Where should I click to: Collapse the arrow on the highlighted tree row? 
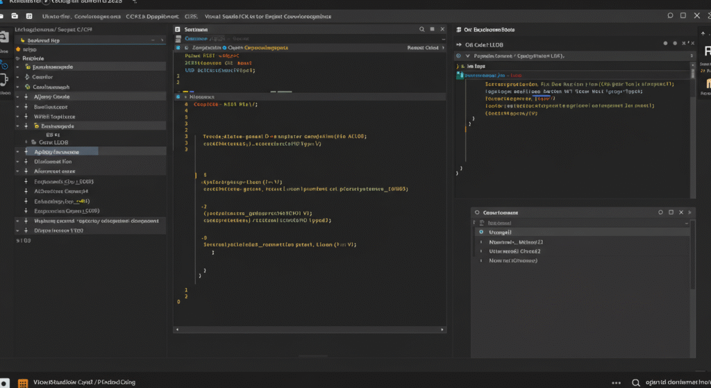[17, 152]
